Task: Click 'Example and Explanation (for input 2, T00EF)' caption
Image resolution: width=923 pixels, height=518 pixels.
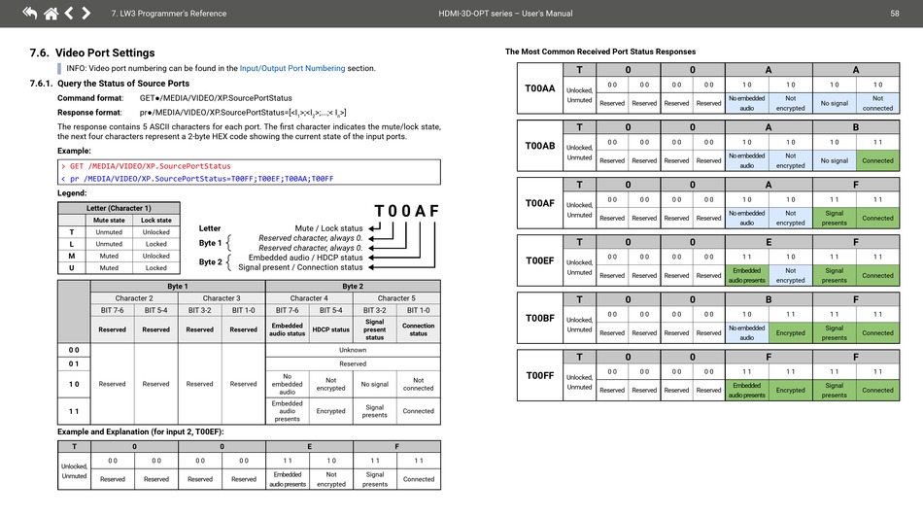Action: (x=141, y=432)
